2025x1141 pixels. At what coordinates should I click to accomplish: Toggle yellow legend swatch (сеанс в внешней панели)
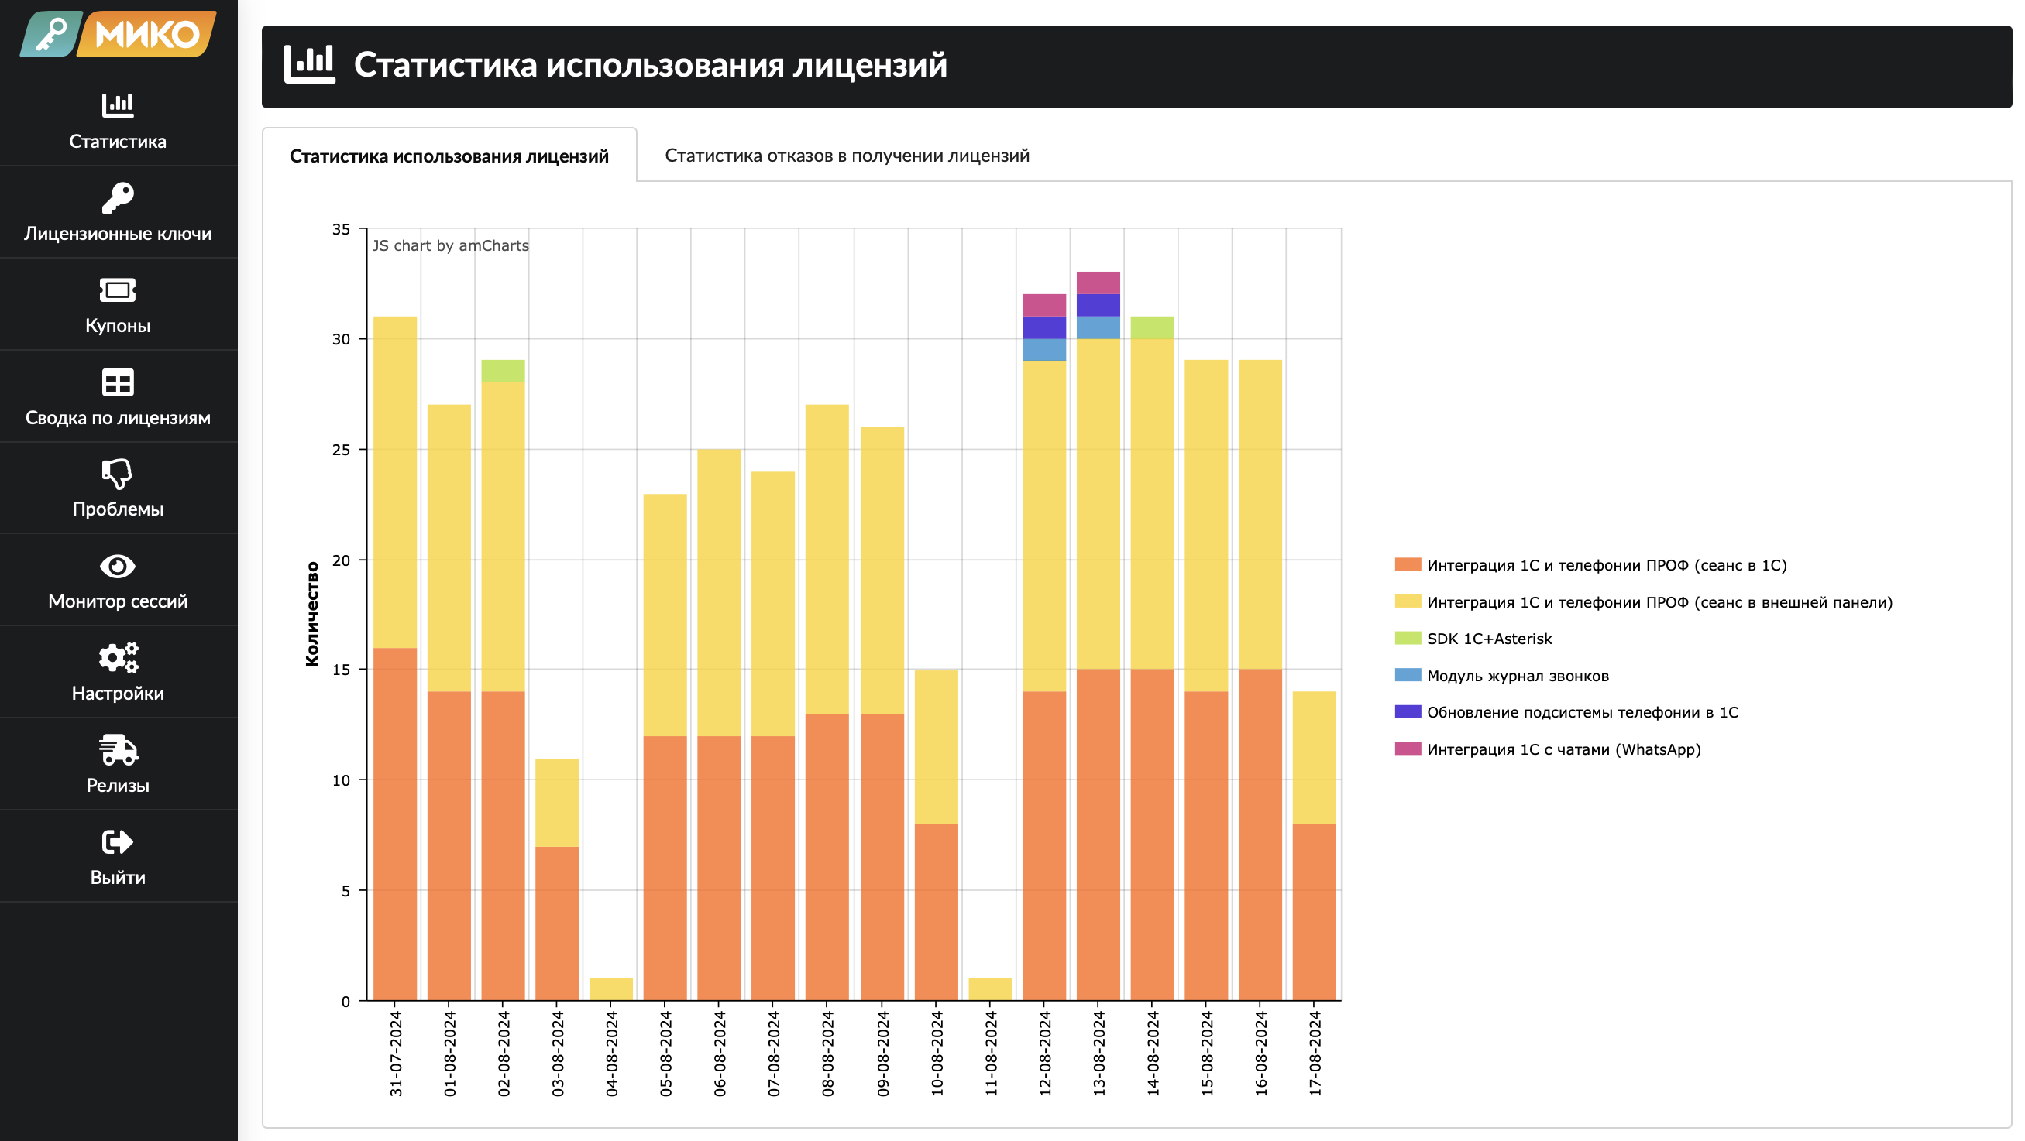pyautogui.click(x=1407, y=601)
